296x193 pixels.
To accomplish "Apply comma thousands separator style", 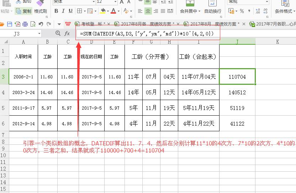I will click(x=249, y=11).
